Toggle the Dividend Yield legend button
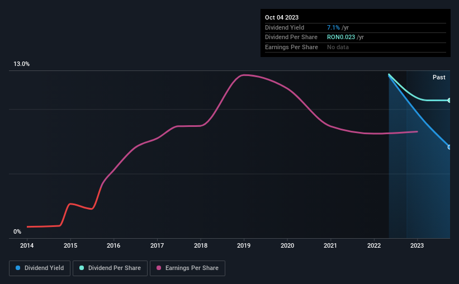 tap(40, 268)
